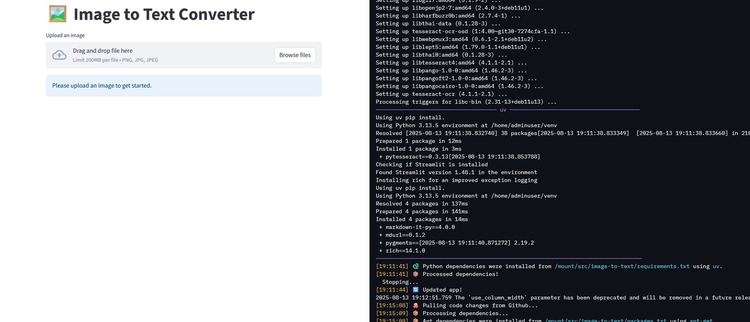750x322 pixels.
Task: Click 'Pulling code changes from Github...' text
Action: [480, 305]
